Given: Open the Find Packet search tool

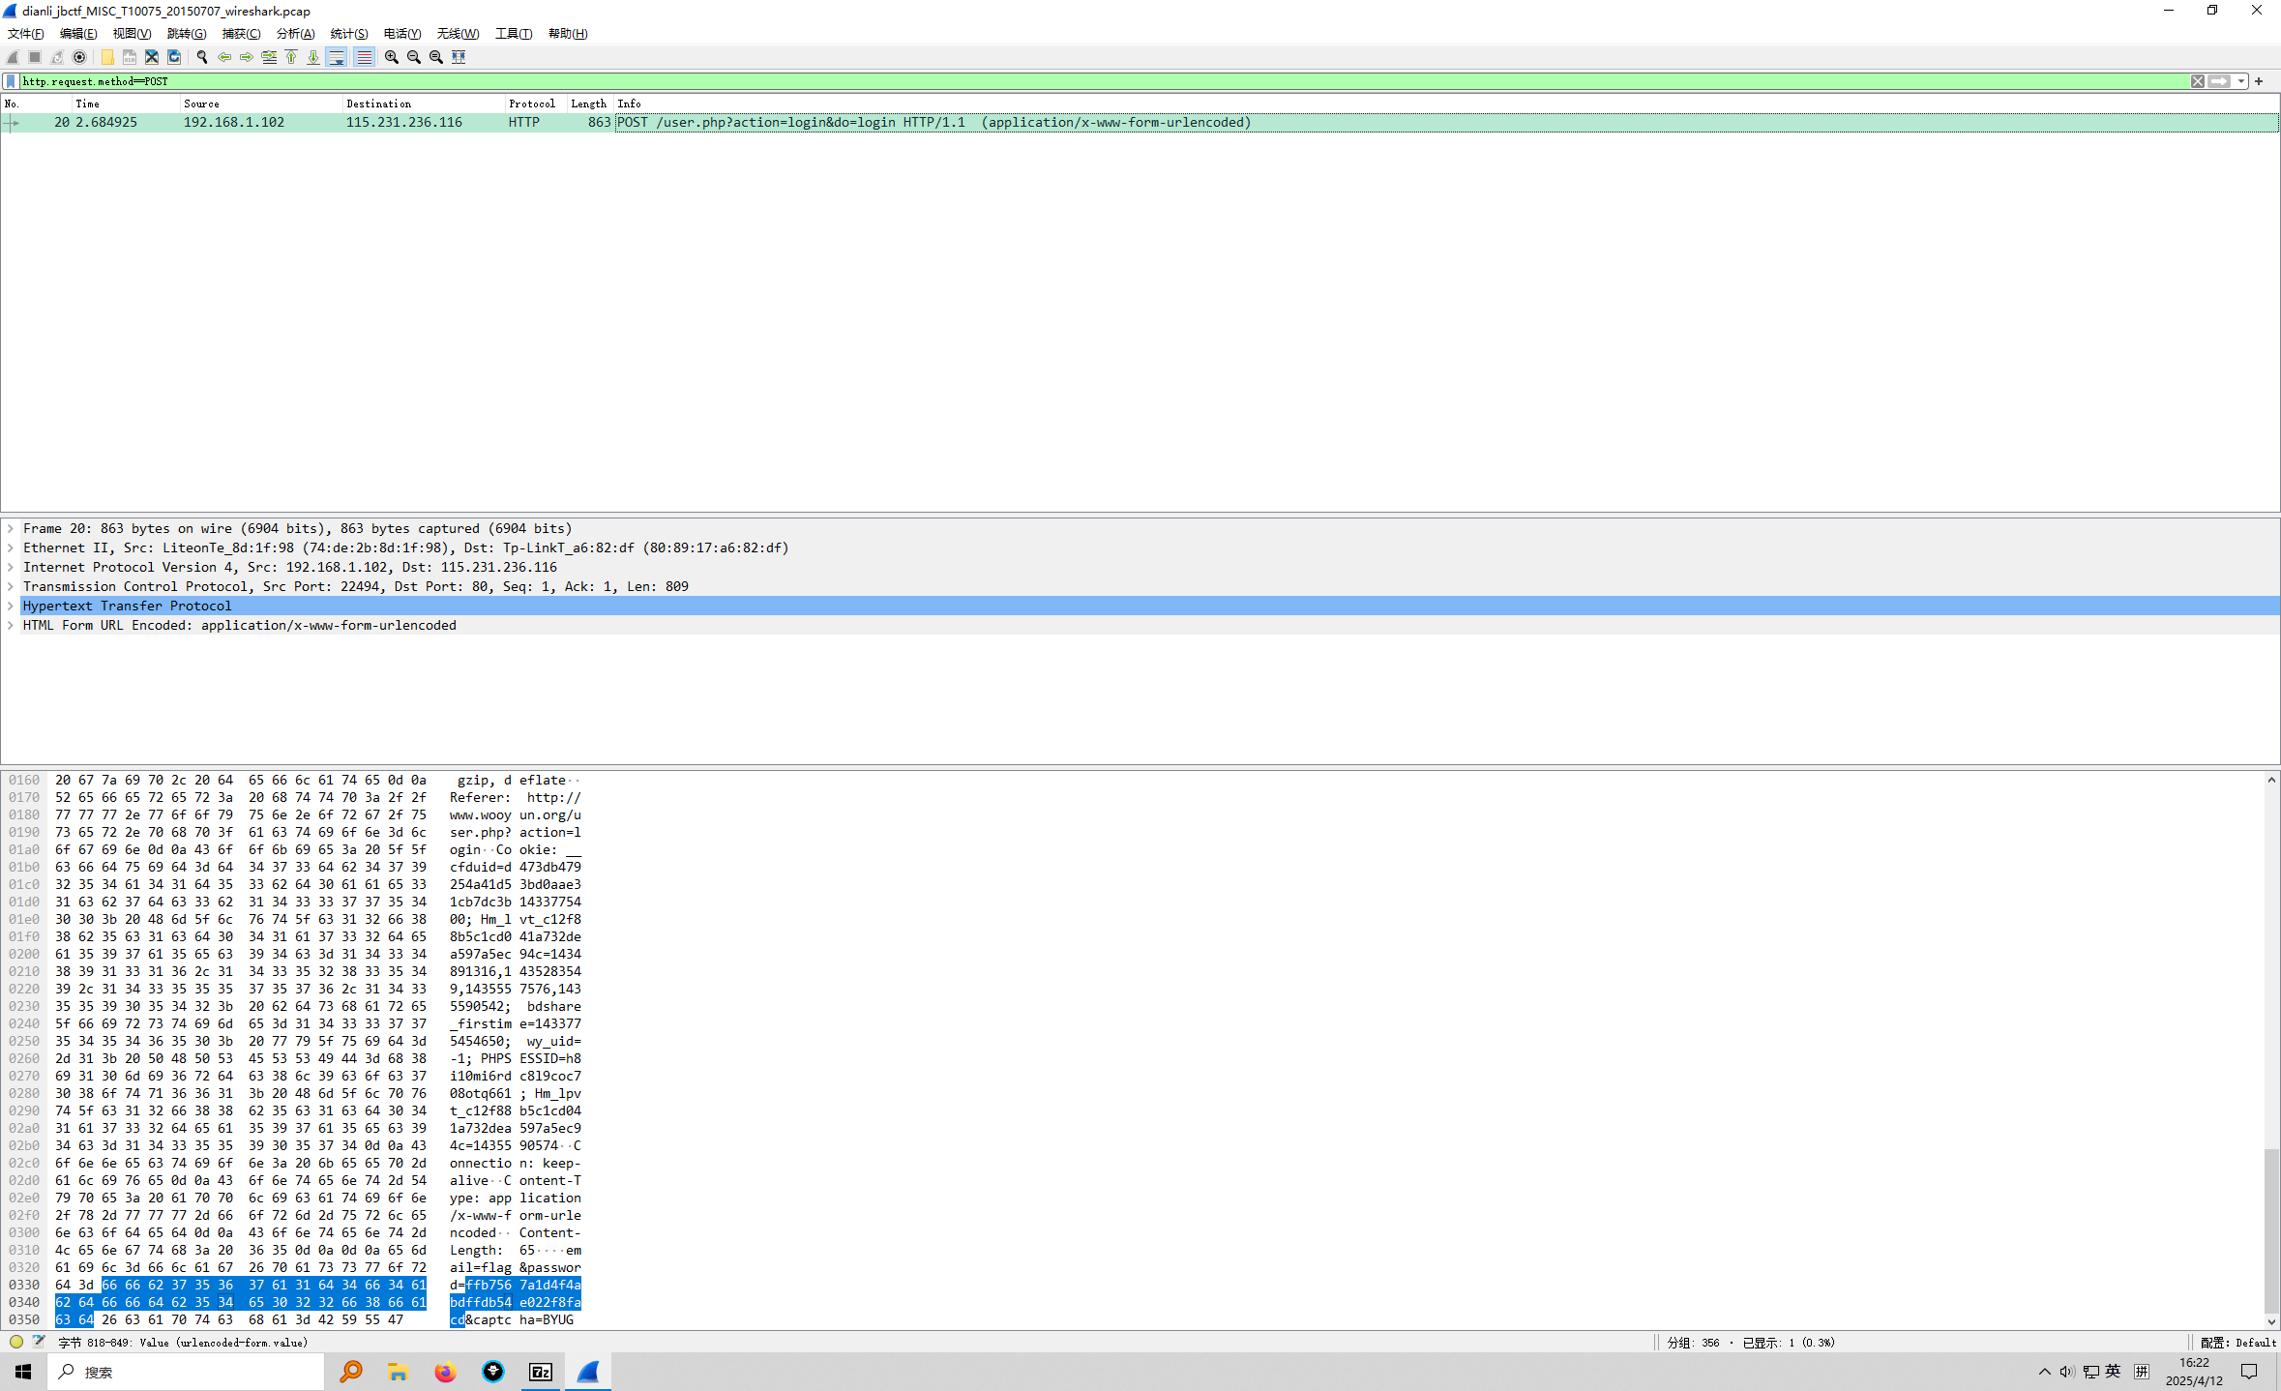Looking at the screenshot, I should coord(202,57).
